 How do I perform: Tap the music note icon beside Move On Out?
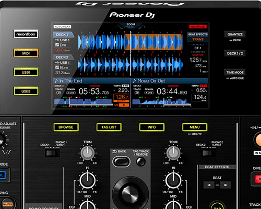point(134,81)
